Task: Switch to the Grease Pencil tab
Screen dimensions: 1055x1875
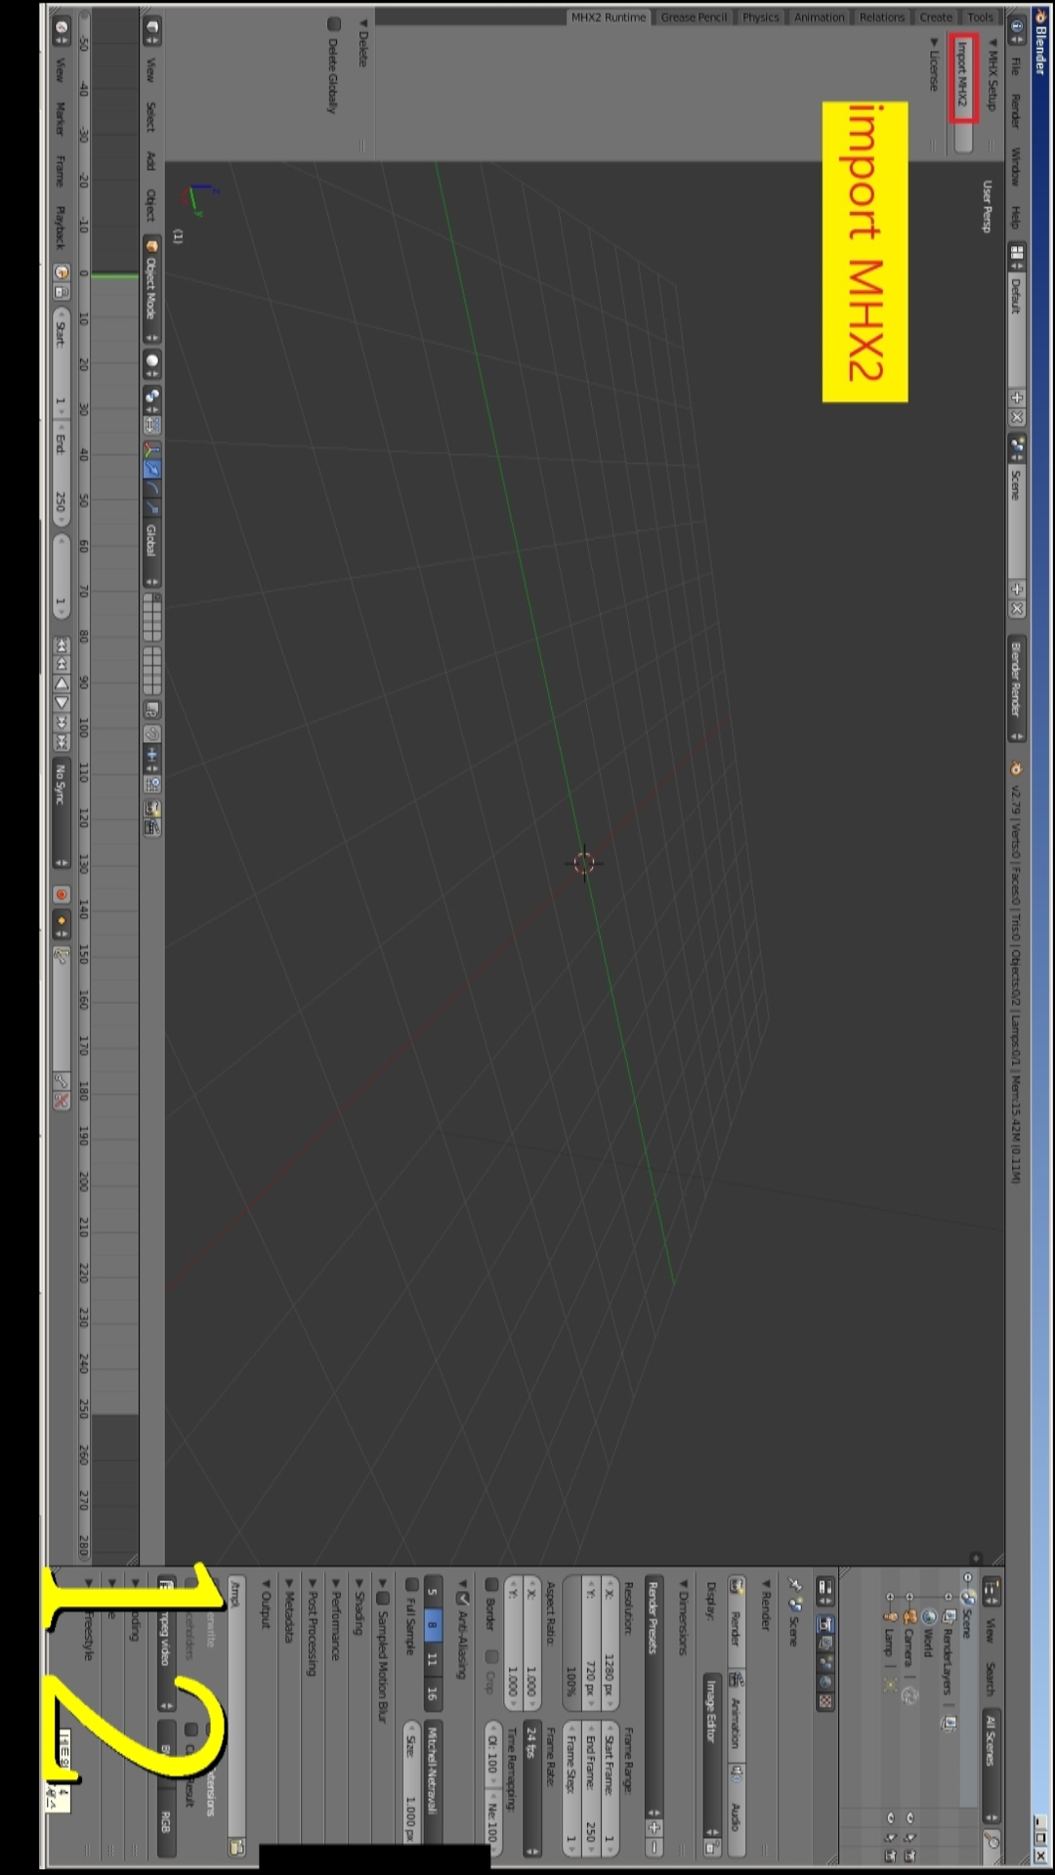Action: point(694,17)
